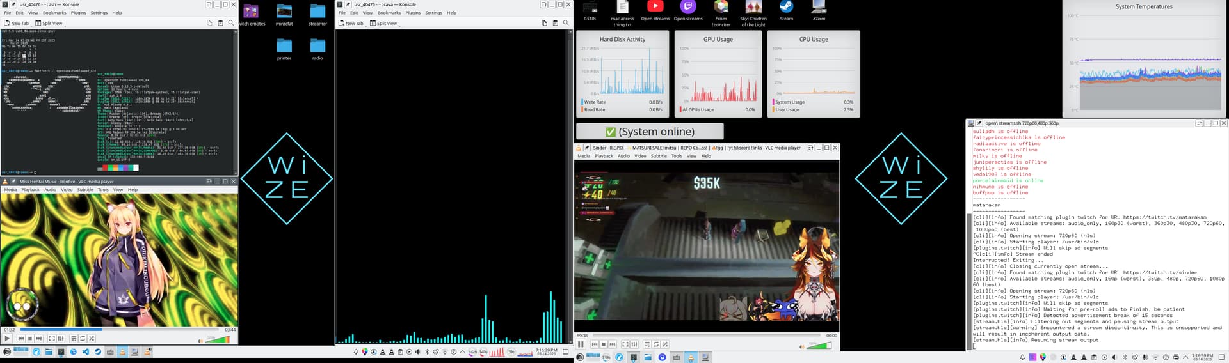Image resolution: width=1229 pixels, height=363 pixels.
Task: Open the radio folder on the desktop
Action: click(317, 49)
